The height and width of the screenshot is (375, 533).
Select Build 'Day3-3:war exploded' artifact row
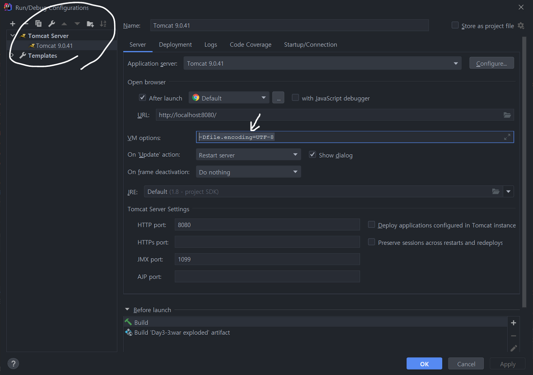click(315, 332)
